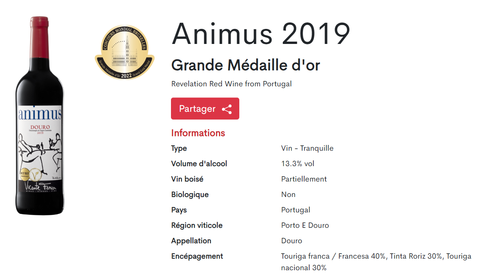Screen dimensions: 489x276
Task: Click the 13.3% vol alcohol value
Action: point(298,164)
